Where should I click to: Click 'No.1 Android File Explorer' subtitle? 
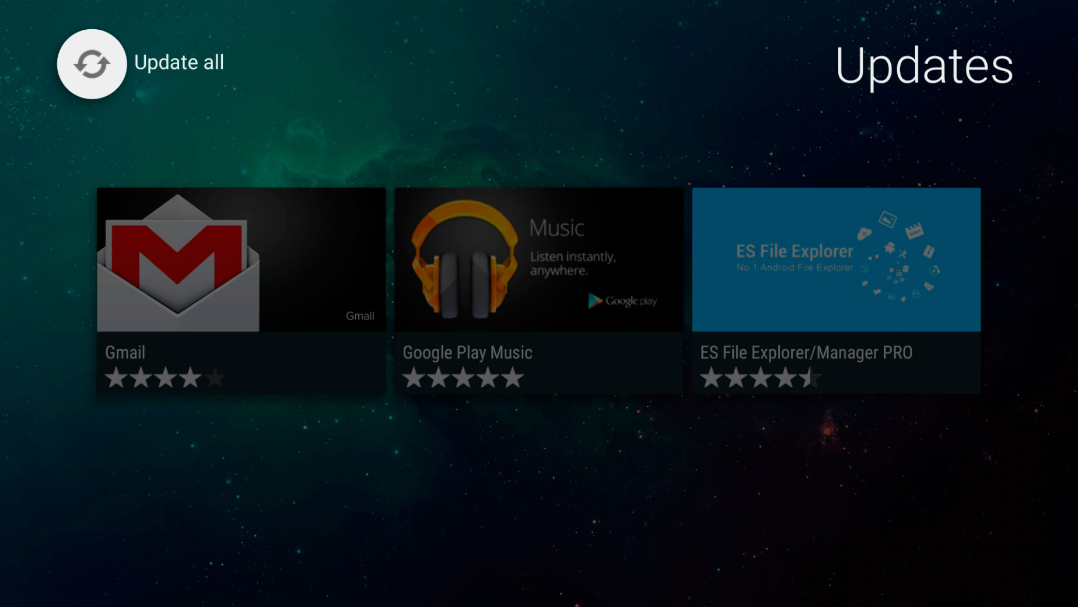794,267
